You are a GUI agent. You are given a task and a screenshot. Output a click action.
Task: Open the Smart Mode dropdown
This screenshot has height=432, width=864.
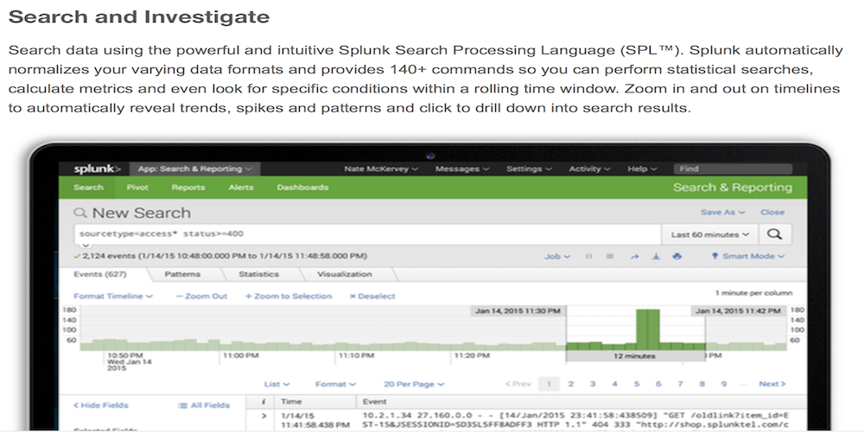[747, 257]
